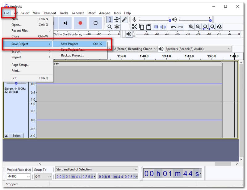
Task: Open the View menu
Action: point(36,13)
